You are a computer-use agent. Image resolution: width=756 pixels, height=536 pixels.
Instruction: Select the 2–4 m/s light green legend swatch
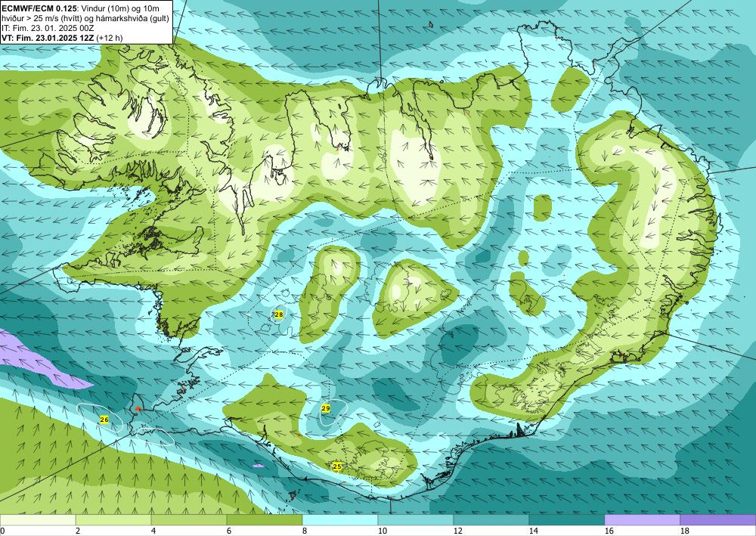tap(113, 520)
